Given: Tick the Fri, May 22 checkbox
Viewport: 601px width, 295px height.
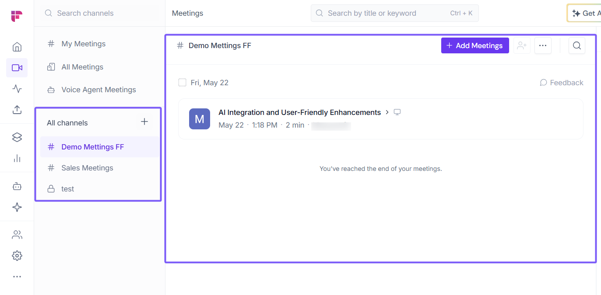Looking at the screenshot, I should click(x=183, y=83).
